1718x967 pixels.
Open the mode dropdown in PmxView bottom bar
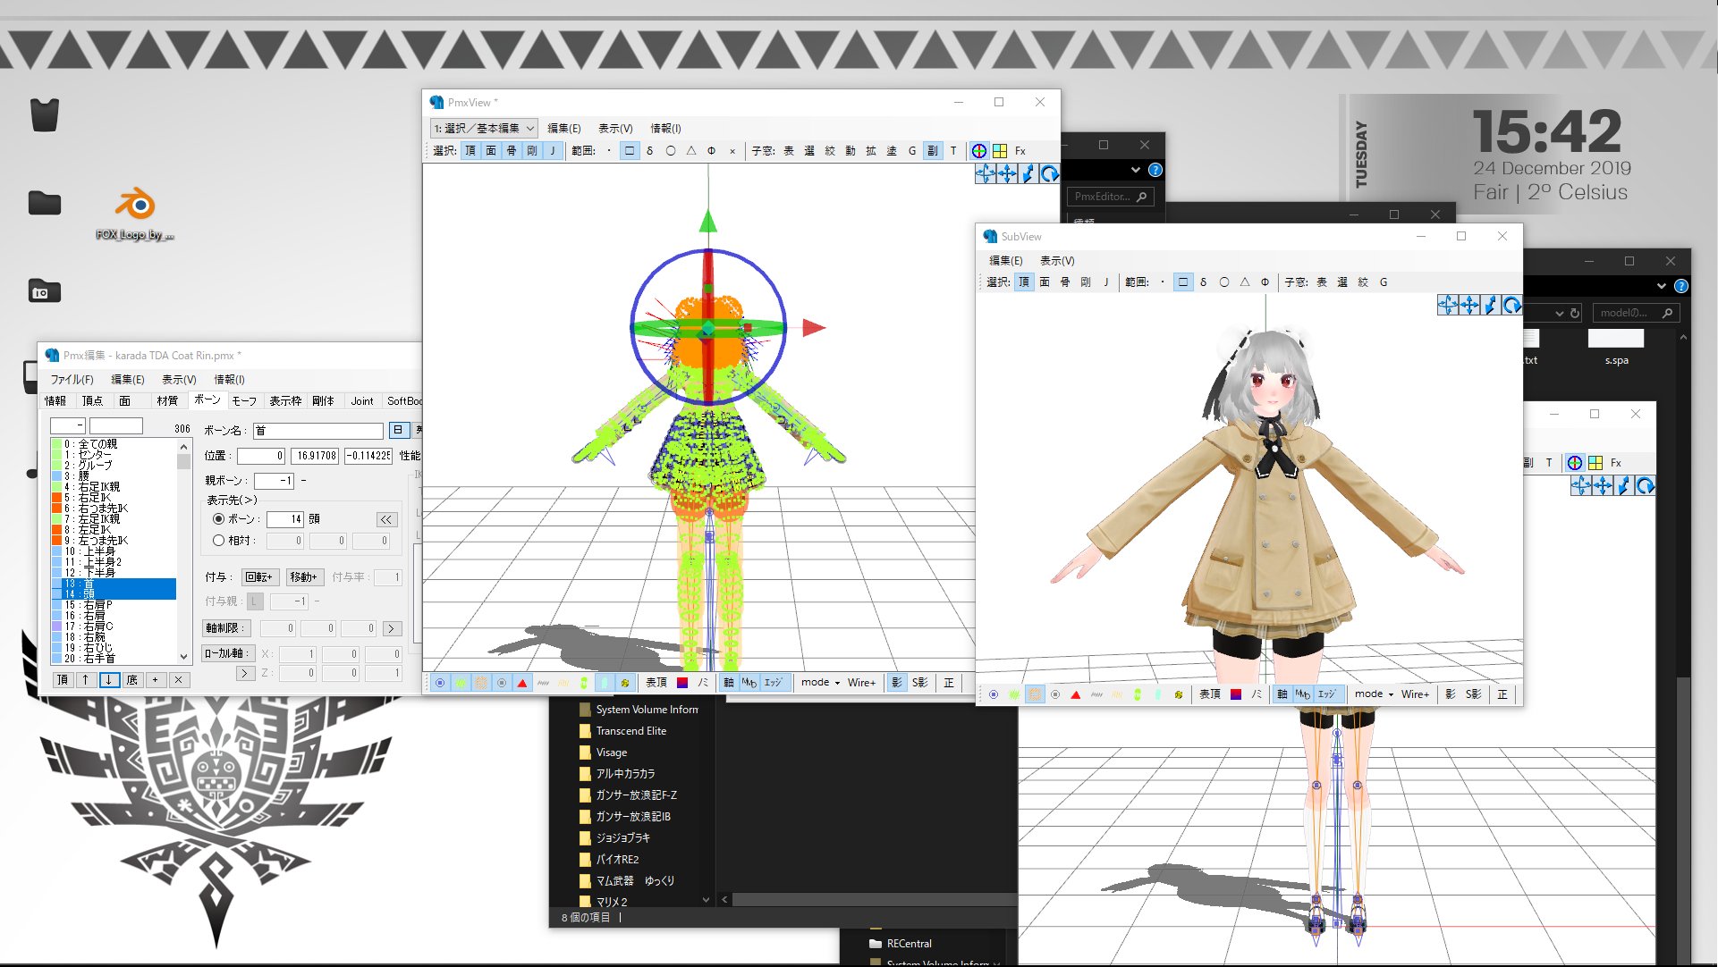820,683
